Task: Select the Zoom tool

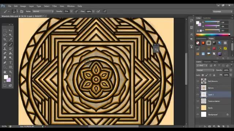Action: 10,72
